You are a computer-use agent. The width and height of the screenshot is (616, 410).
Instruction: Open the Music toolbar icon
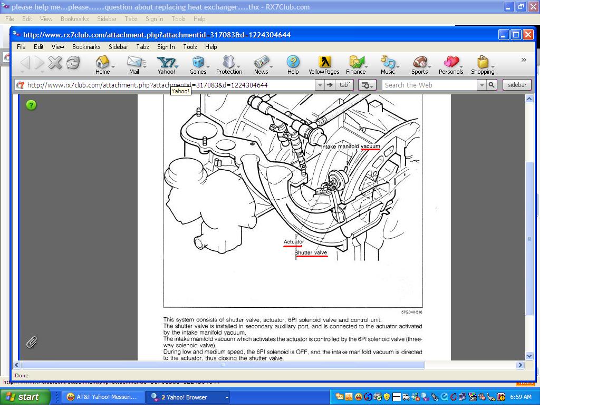[388, 65]
